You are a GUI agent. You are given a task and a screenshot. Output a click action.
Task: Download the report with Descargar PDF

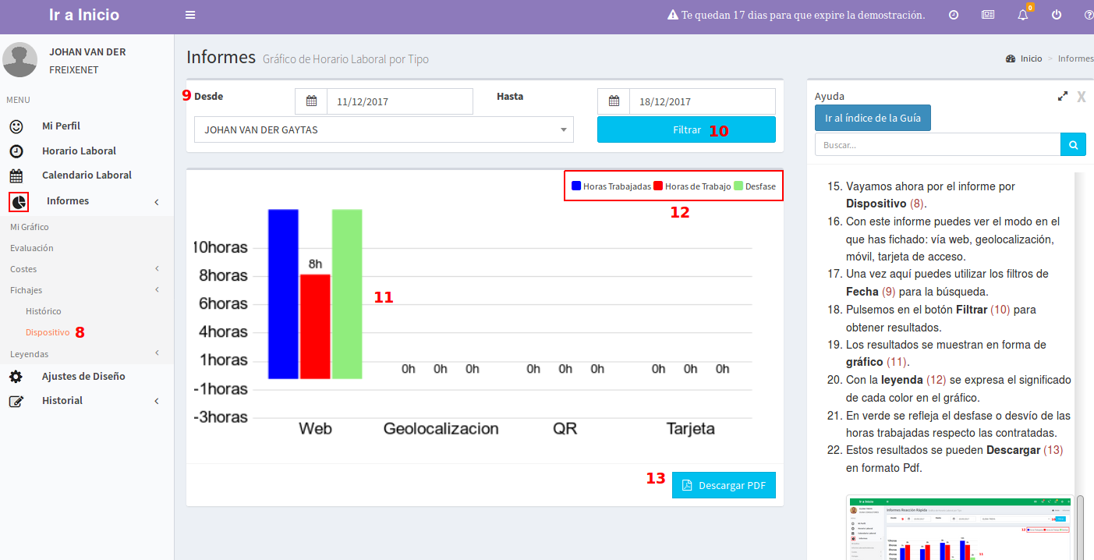click(x=724, y=485)
